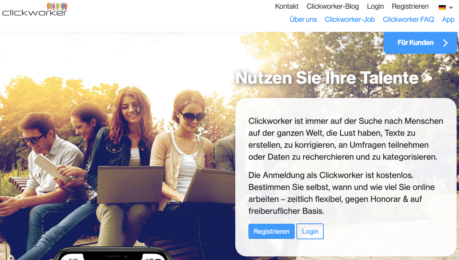Open the Kontakt page
This screenshot has width=459, height=260.
click(287, 6)
